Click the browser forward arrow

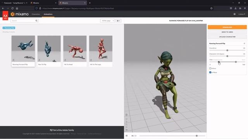[8, 8]
